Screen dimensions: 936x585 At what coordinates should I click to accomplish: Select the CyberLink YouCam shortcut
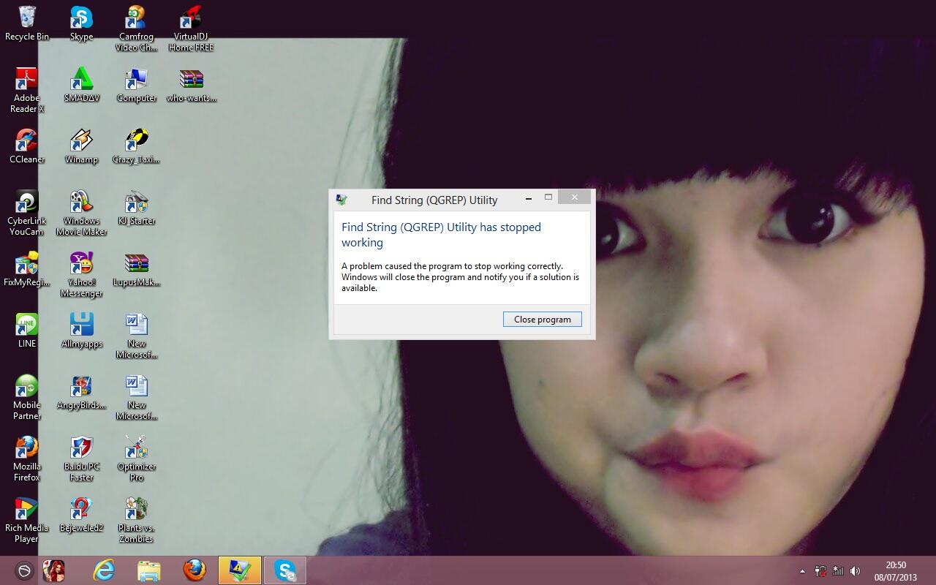click(x=27, y=212)
